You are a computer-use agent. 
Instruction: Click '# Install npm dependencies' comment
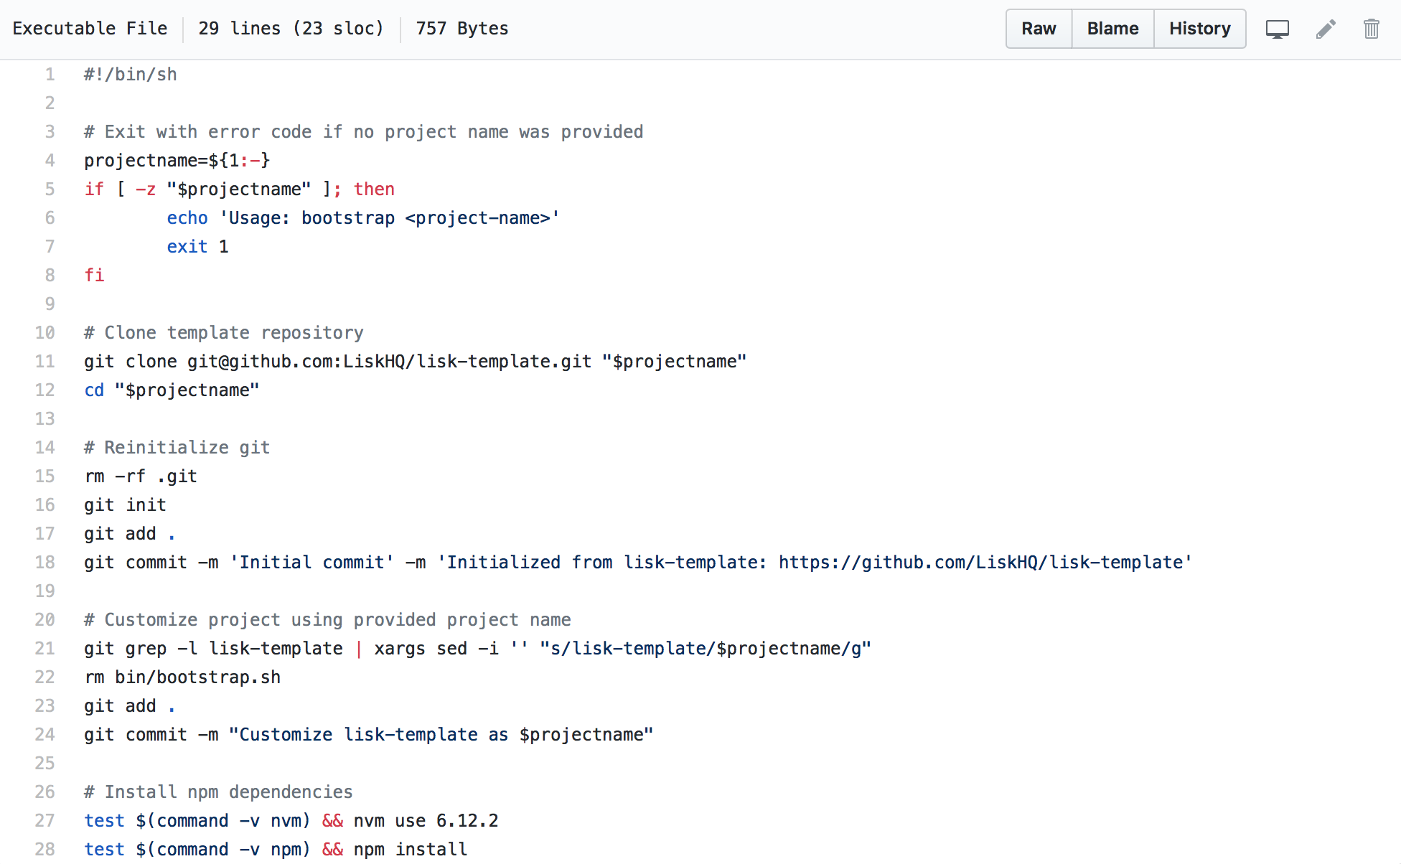[218, 792]
